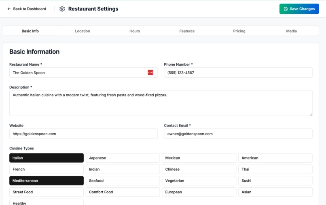Toggle Comfort Food cuisine
Viewport: 326px width, 205px height.
pyautogui.click(x=123, y=192)
